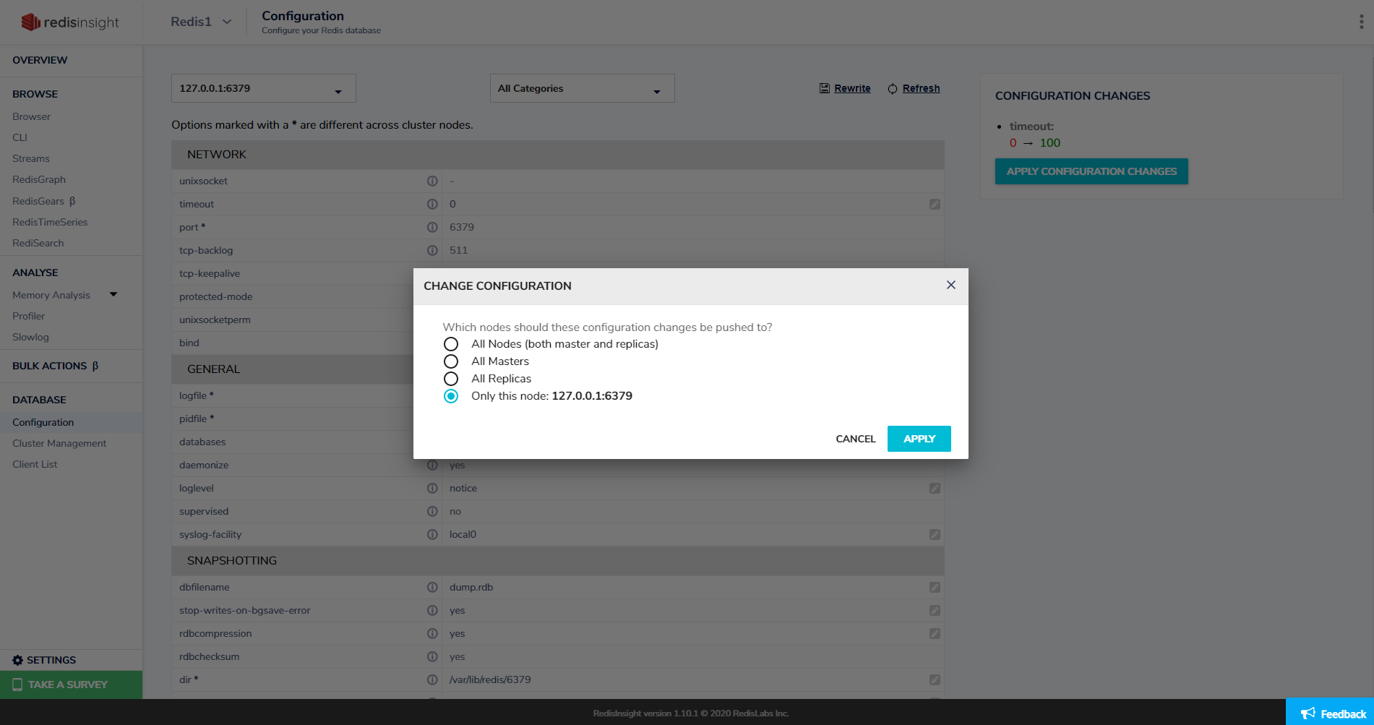Open Cluster Management in the sidebar
Image resolution: width=1374 pixels, height=725 pixels.
pos(59,443)
